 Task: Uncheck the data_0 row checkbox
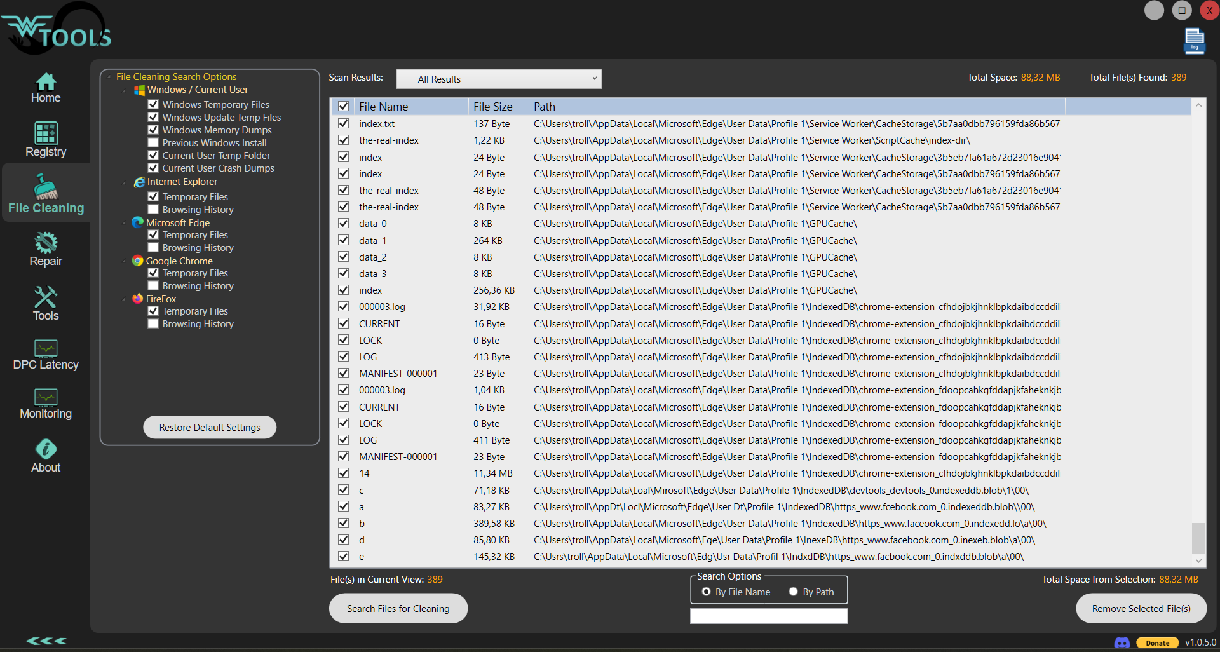pos(344,223)
